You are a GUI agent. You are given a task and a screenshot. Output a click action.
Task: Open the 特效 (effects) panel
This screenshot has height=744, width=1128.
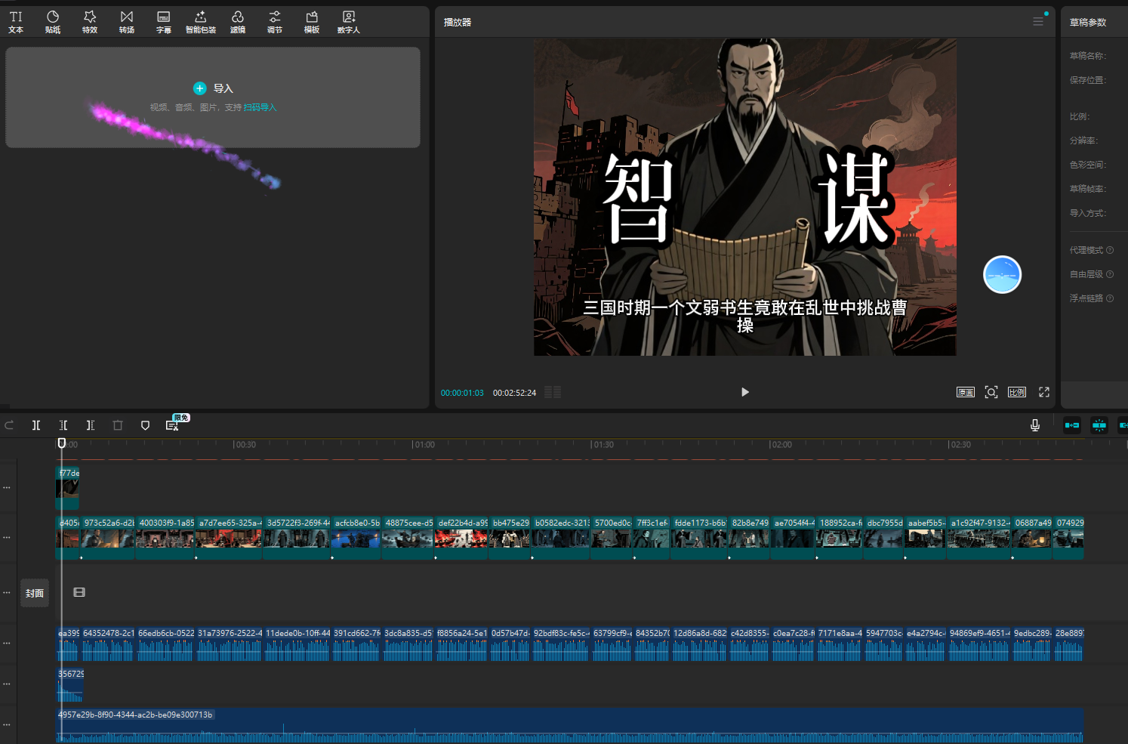89,22
